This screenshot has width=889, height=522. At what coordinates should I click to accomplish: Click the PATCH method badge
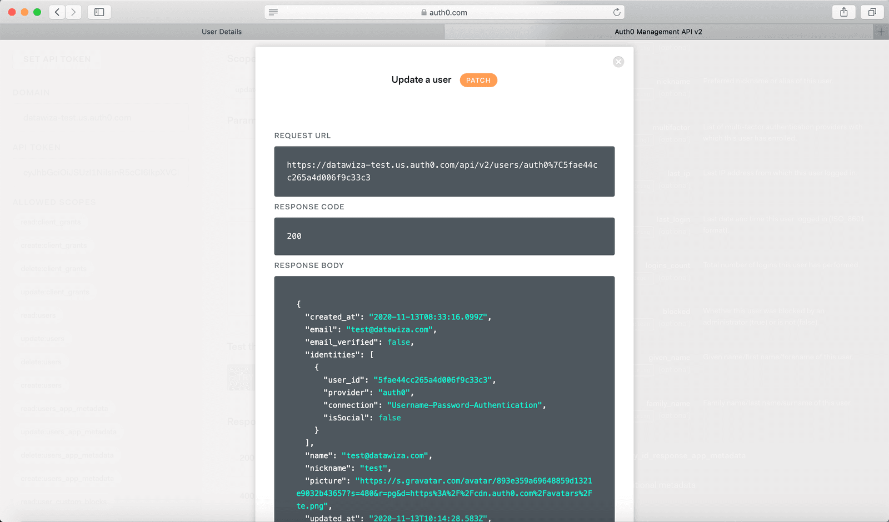tap(478, 81)
